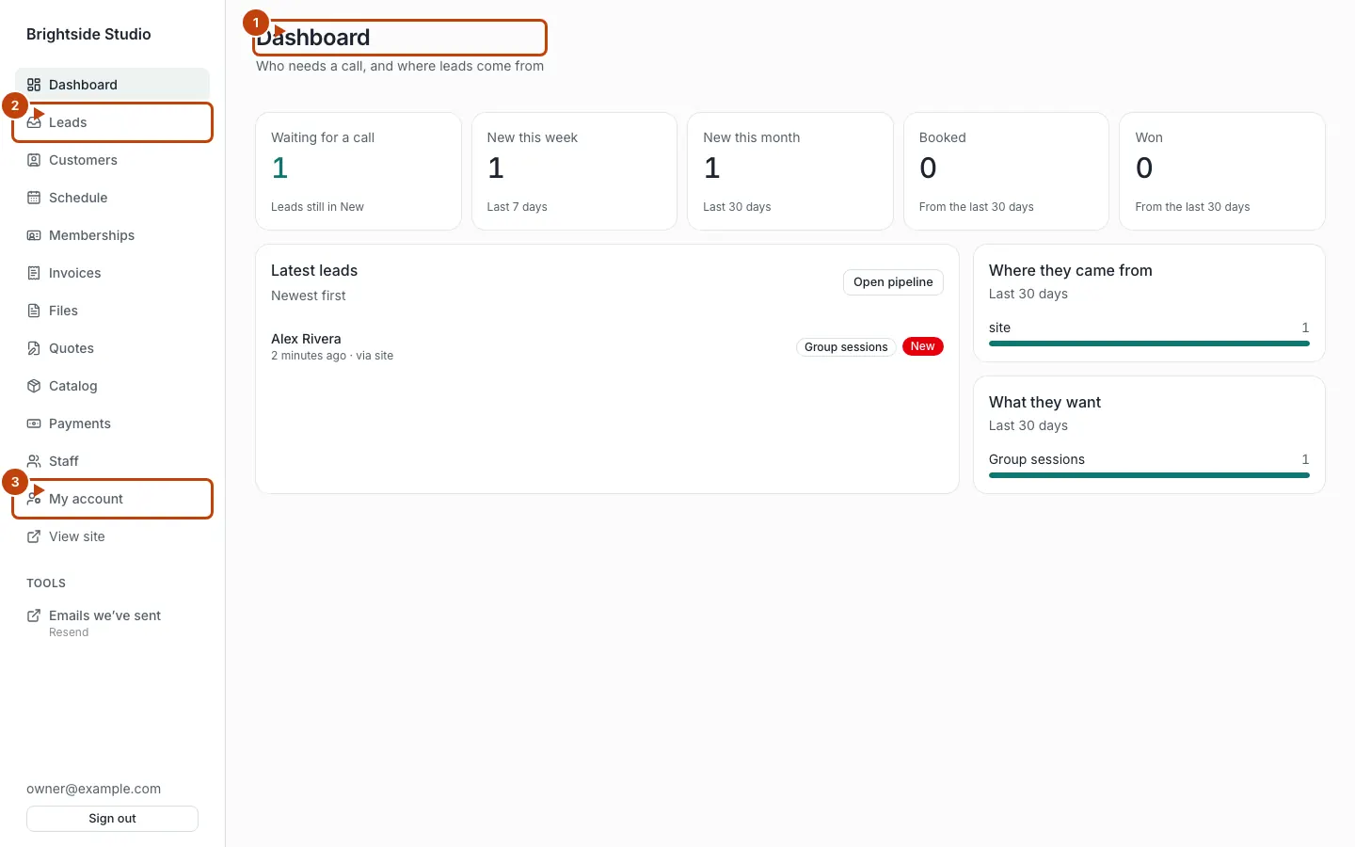Click the Schedule calendar icon
The height and width of the screenshot is (847, 1355).
tap(34, 198)
